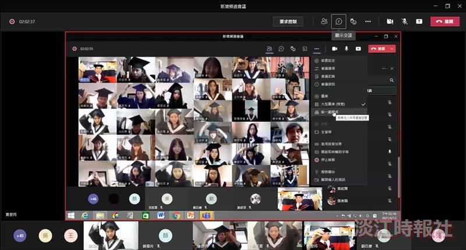Screen dimensions: 466x250
Task: Click breakout rooms icon in inner toolbar
Action: pos(305,48)
